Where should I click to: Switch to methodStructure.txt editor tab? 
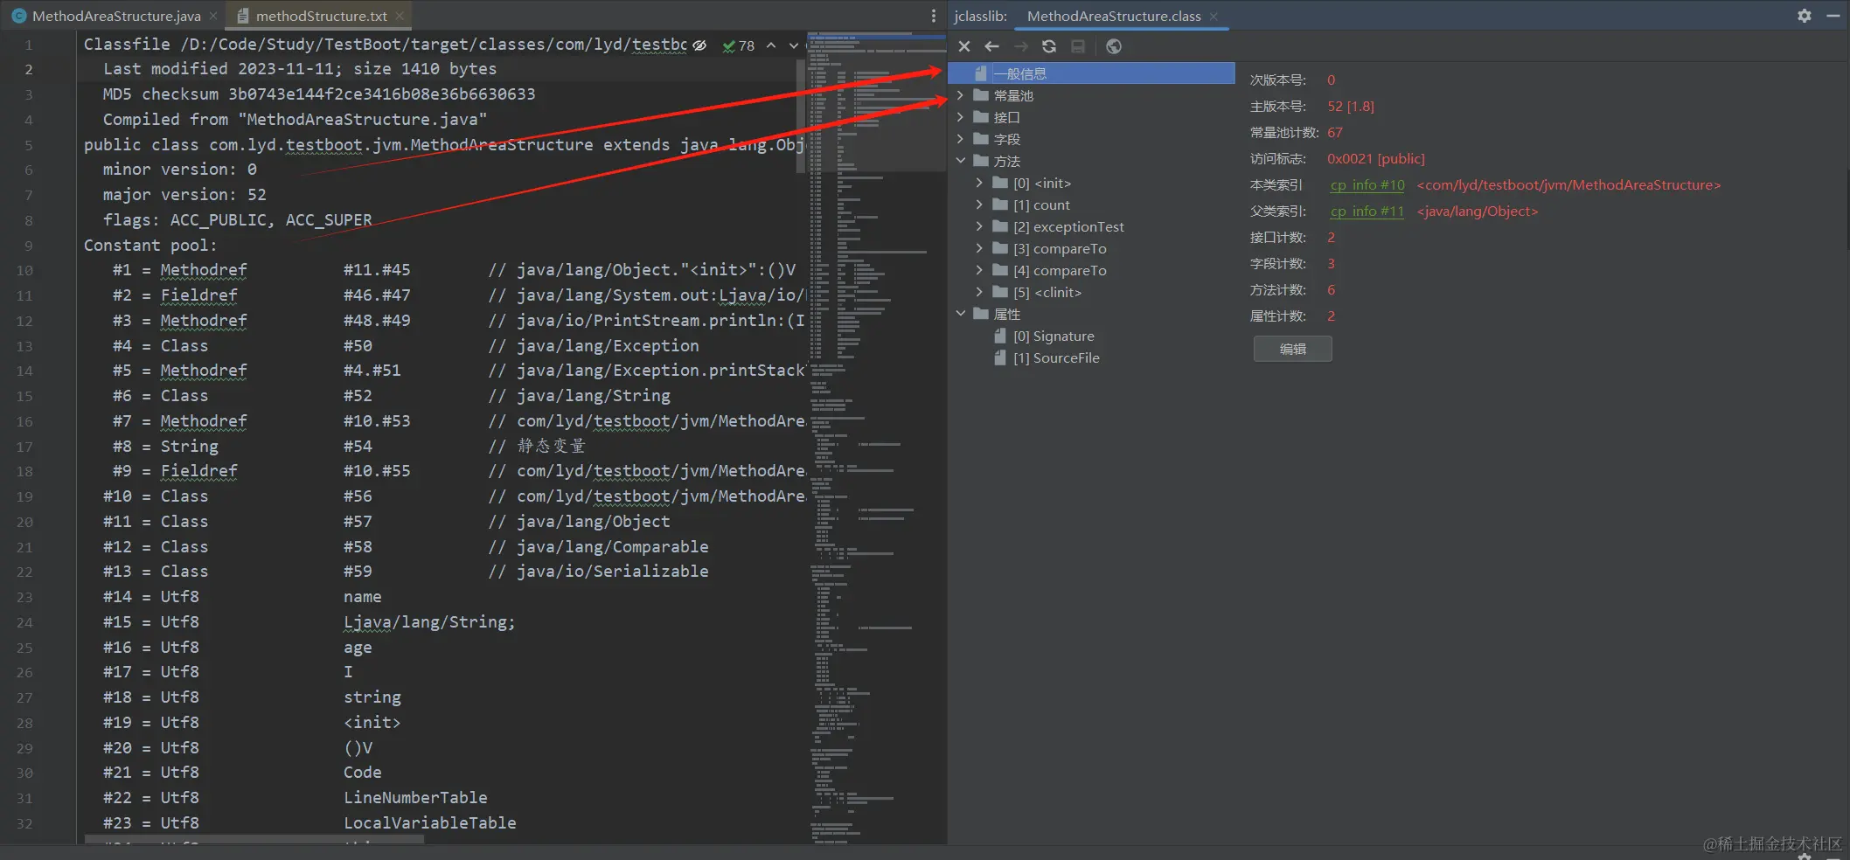(x=321, y=16)
